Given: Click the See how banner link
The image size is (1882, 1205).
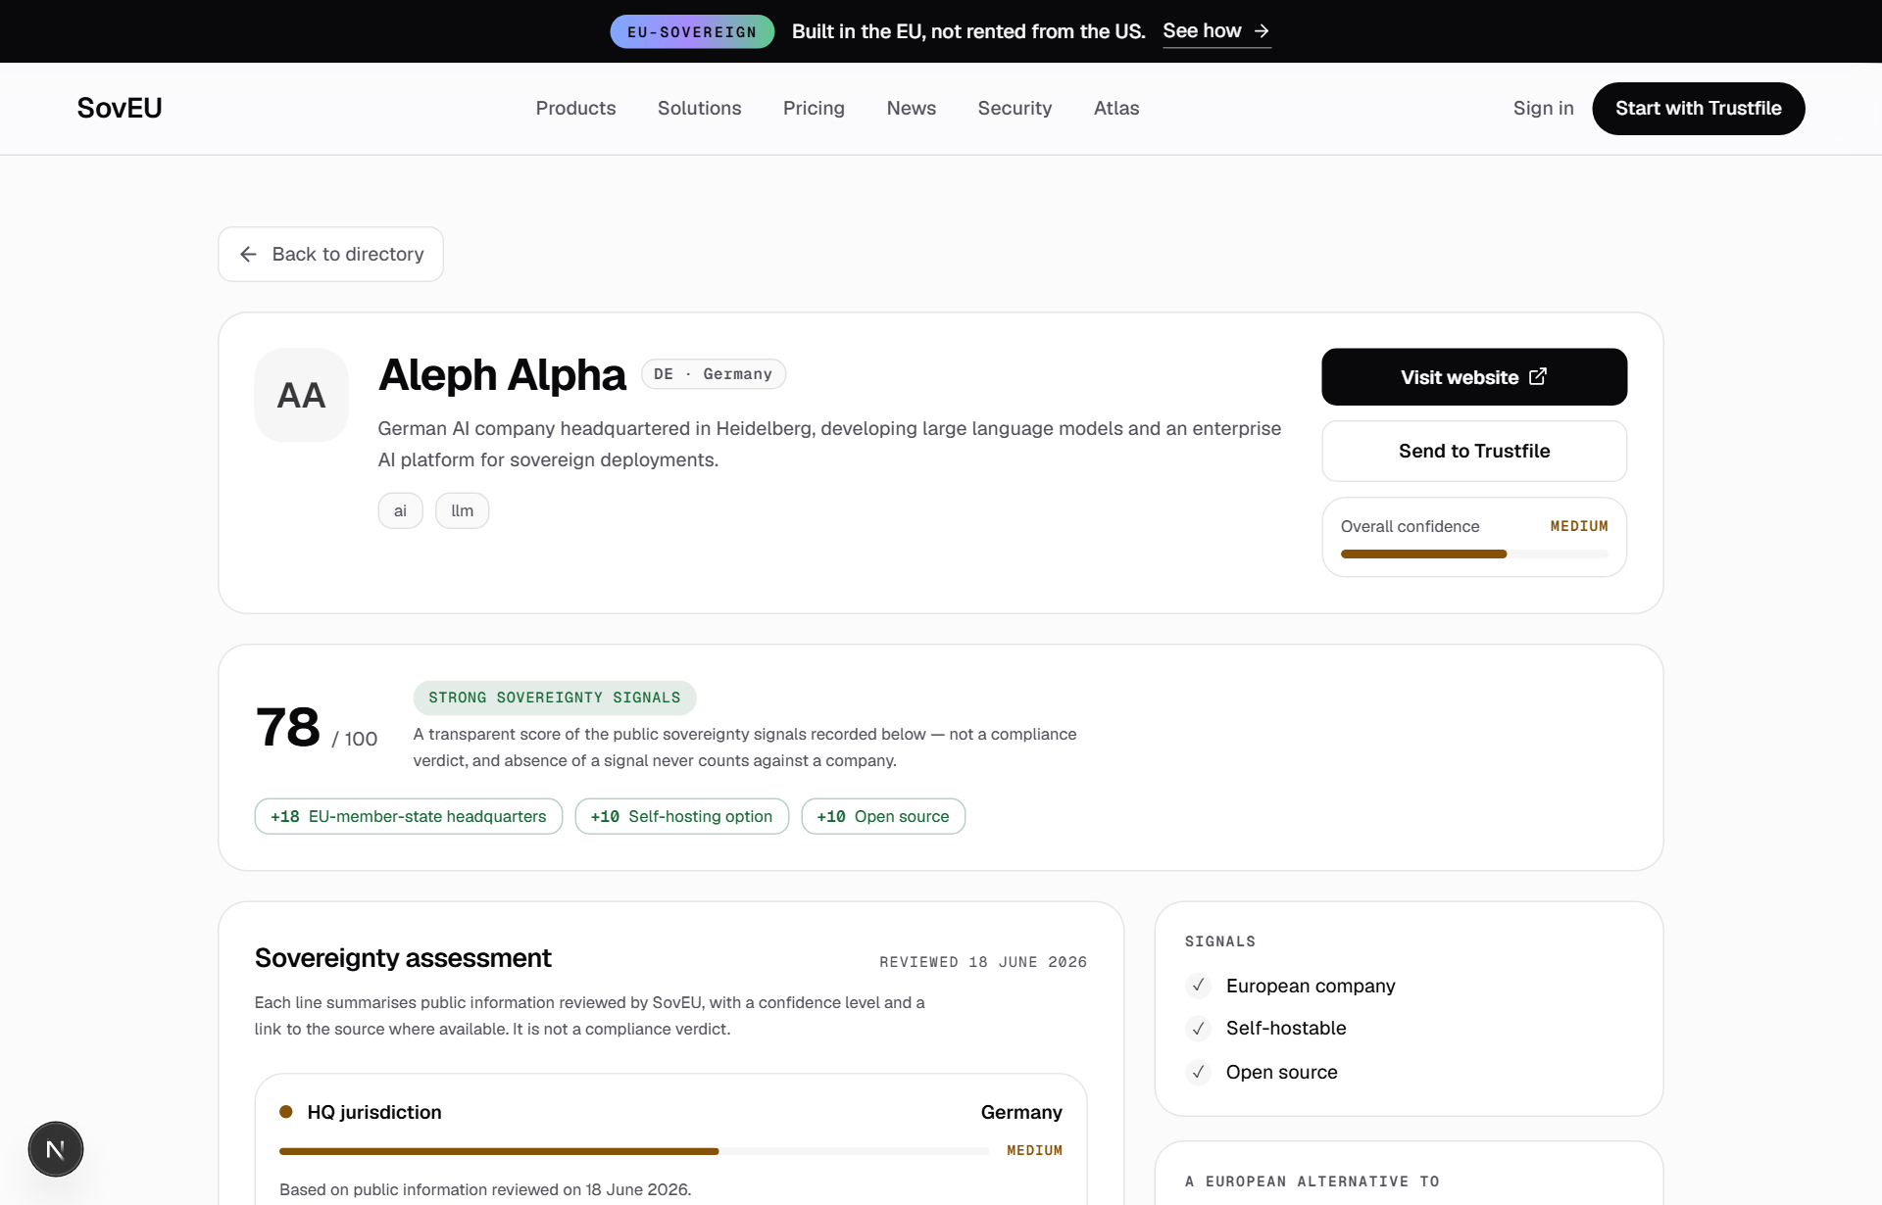Looking at the screenshot, I should (x=1215, y=31).
